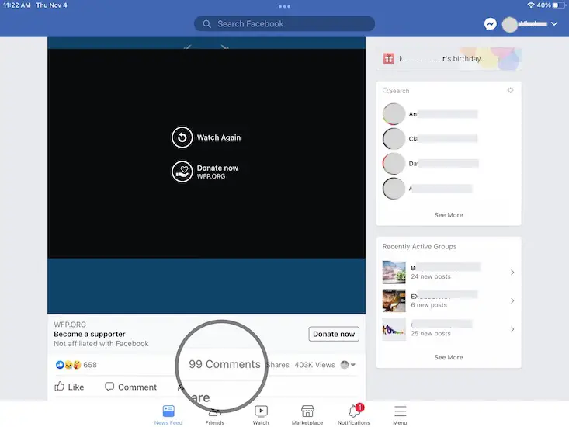Image resolution: width=569 pixels, height=427 pixels.
Task: Like the WFP post
Action: (x=69, y=387)
